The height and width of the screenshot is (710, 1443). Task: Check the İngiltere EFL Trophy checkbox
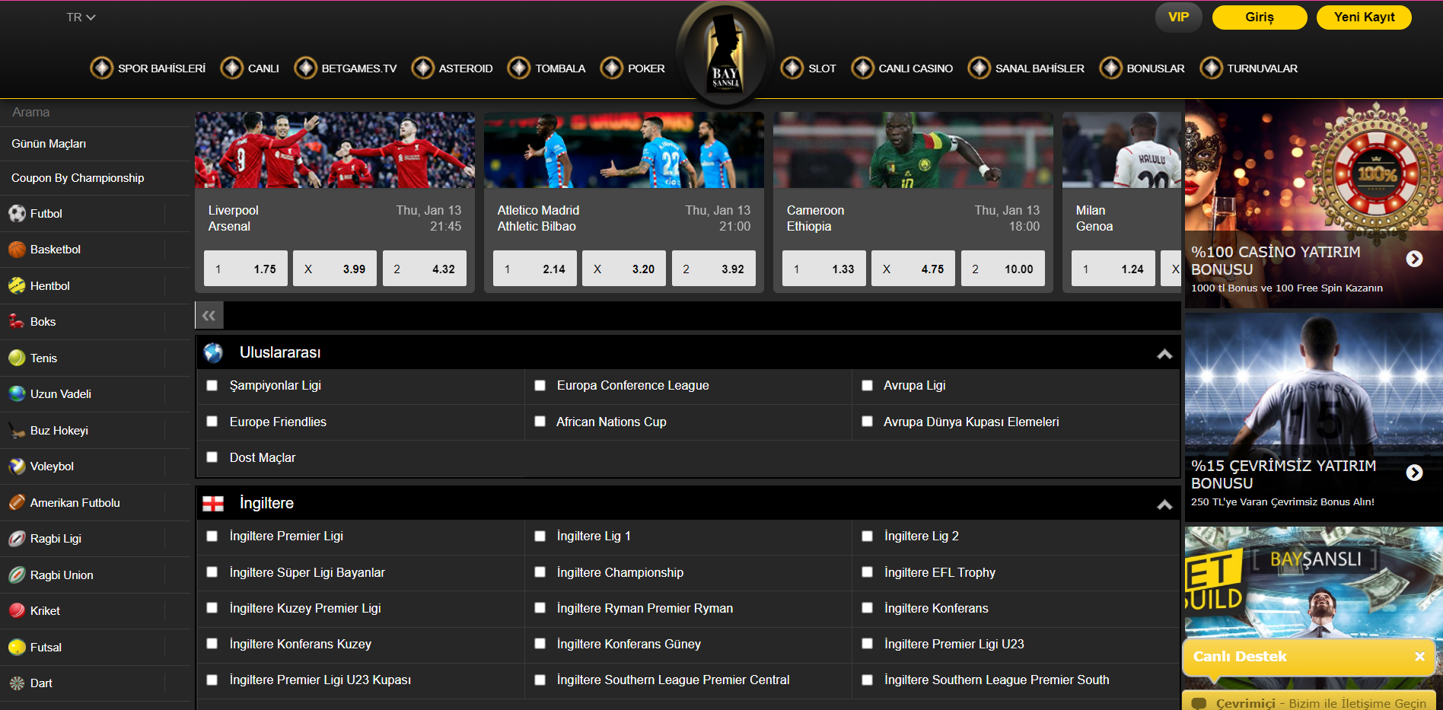click(x=867, y=572)
